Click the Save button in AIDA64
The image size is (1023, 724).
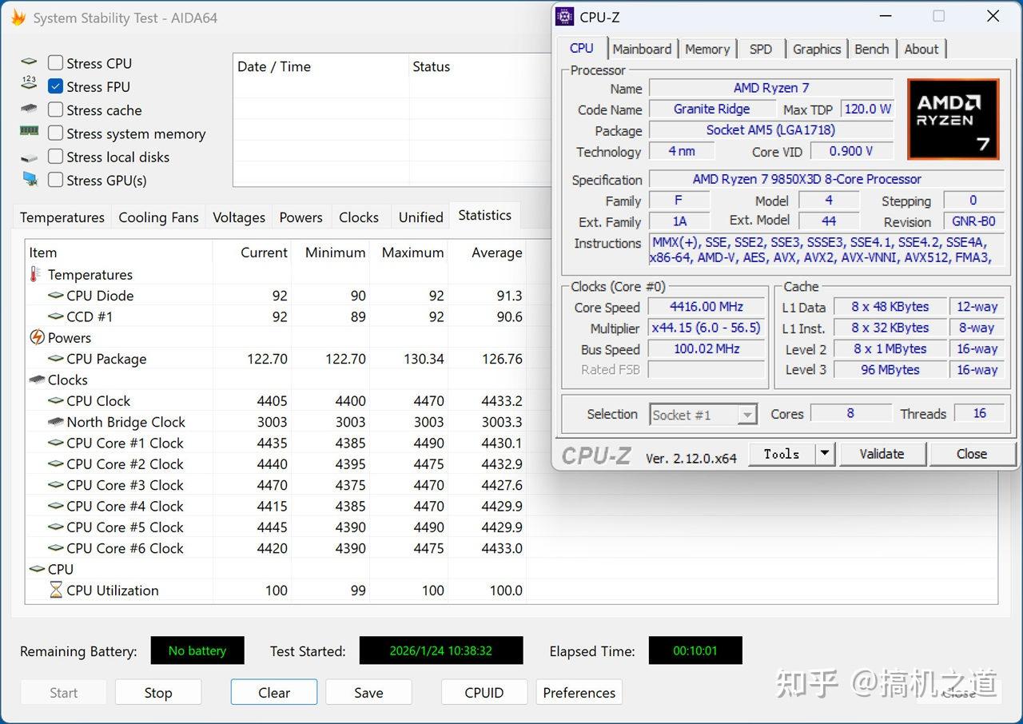(x=368, y=693)
